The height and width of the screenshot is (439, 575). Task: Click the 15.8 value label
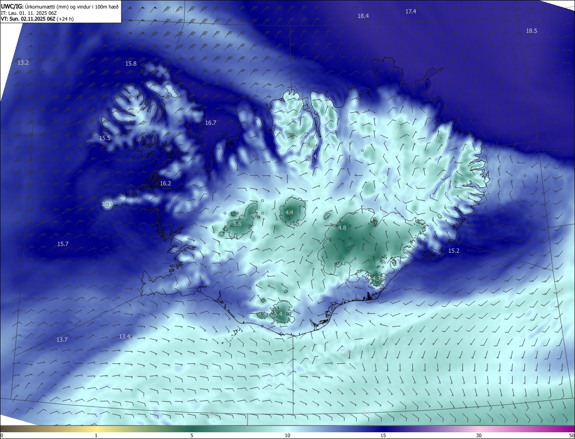pos(131,64)
